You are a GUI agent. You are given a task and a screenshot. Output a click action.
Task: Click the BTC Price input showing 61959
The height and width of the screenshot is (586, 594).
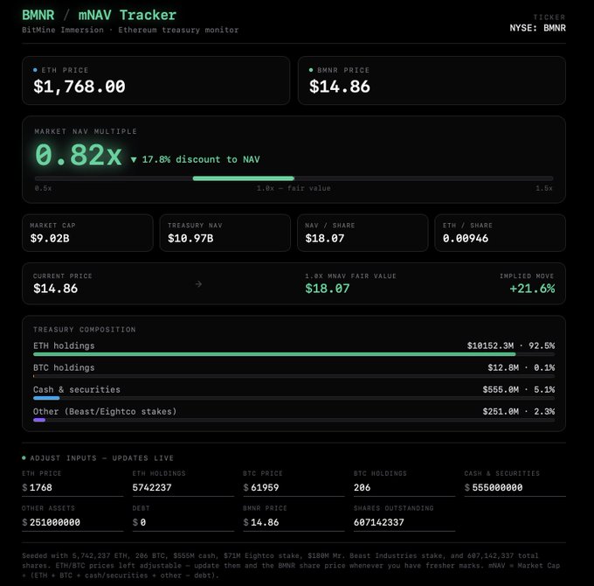pos(294,487)
